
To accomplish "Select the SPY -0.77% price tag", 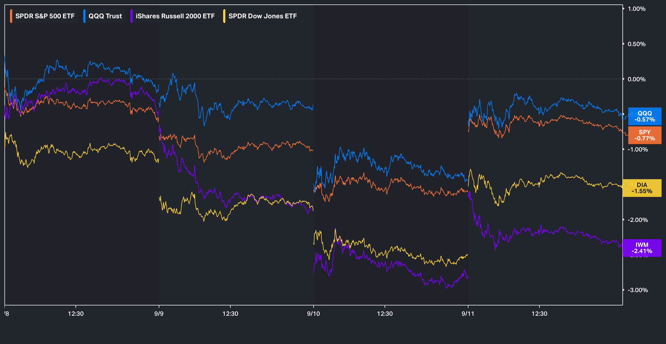I will (x=645, y=135).
